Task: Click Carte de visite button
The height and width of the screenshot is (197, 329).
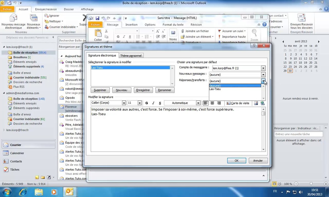Action: (238, 103)
